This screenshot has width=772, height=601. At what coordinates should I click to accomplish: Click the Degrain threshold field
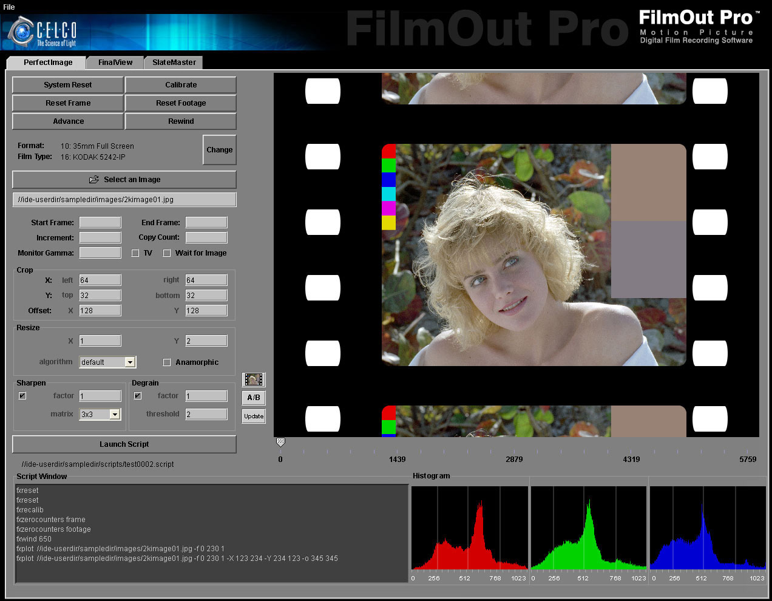(x=206, y=414)
